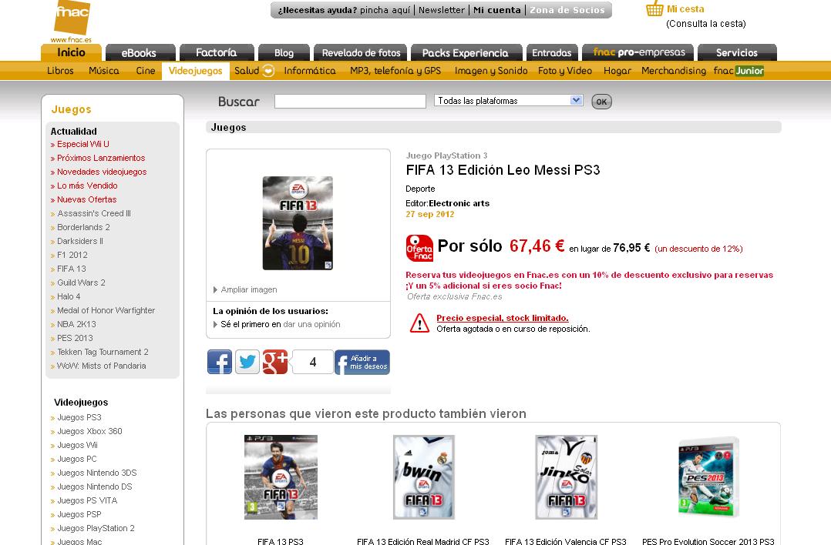Share product on Google Plus
This screenshot has height=545, width=831.
coord(275,362)
